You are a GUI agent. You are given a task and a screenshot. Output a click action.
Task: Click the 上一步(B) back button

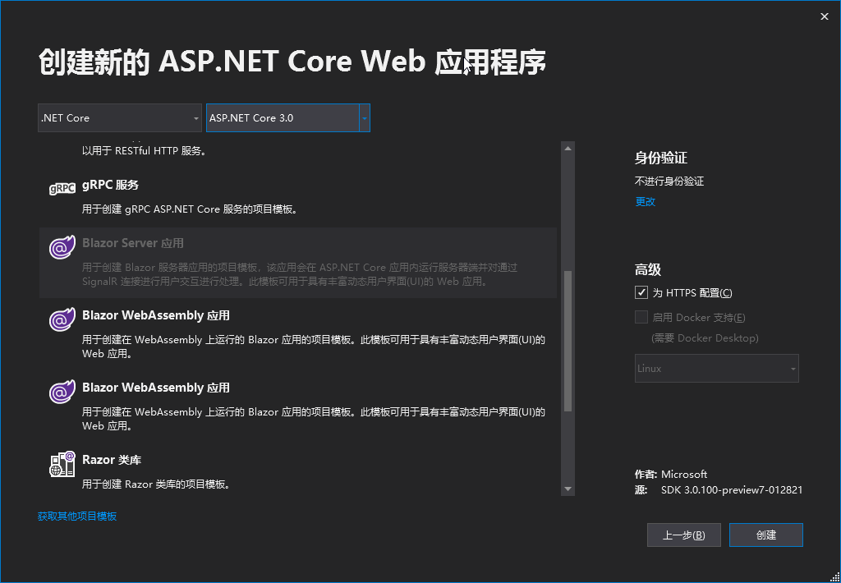(x=684, y=535)
